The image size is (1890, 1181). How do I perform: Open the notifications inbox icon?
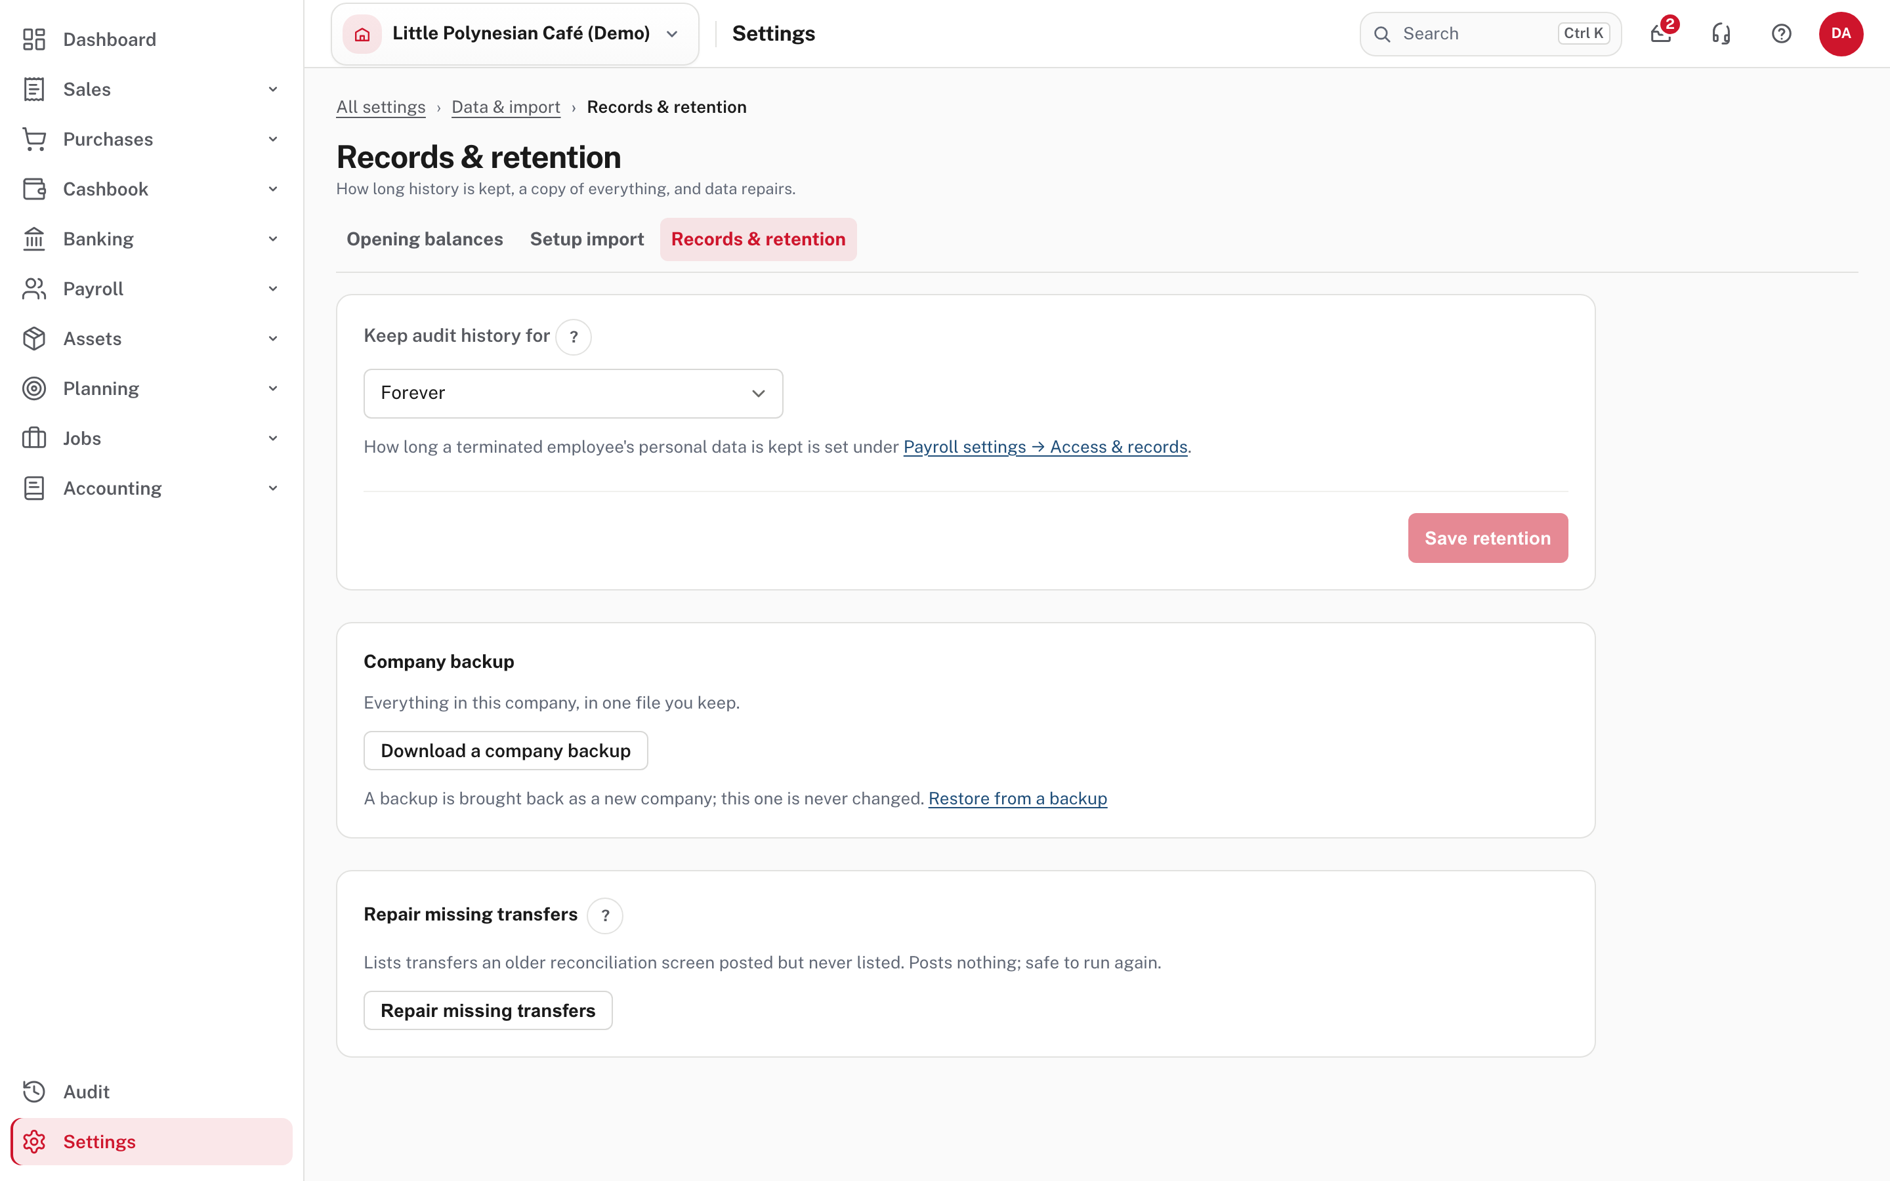click(1661, 33)
